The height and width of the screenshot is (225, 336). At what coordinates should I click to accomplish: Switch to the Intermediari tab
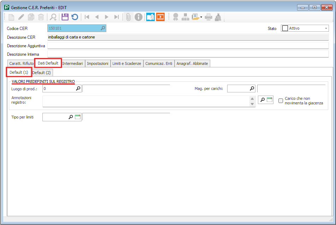click(72, 63)
